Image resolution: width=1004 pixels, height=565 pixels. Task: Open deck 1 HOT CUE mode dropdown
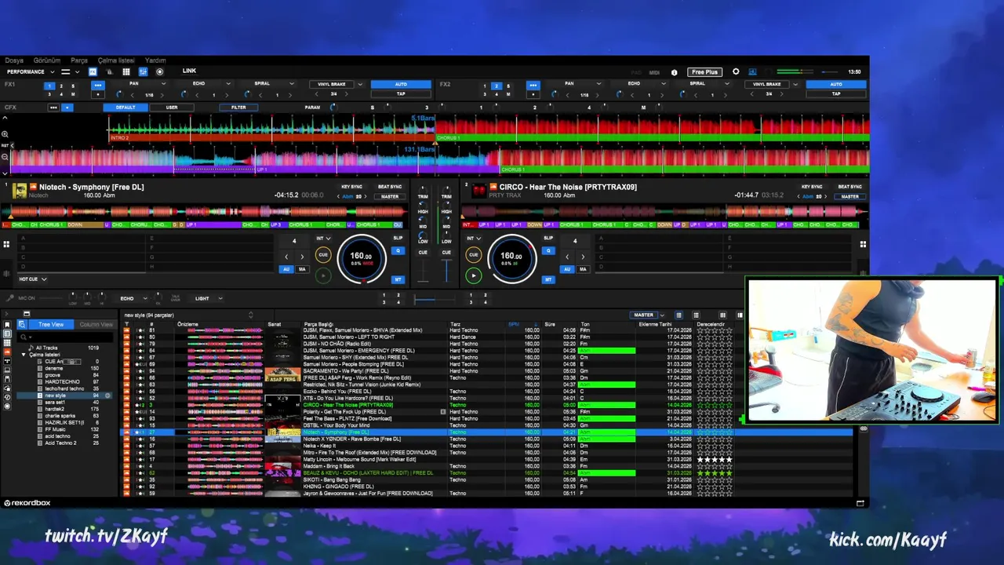point(32,279)
